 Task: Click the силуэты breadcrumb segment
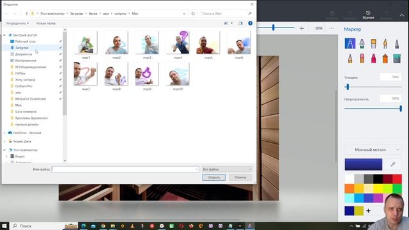tap(120, 13)
